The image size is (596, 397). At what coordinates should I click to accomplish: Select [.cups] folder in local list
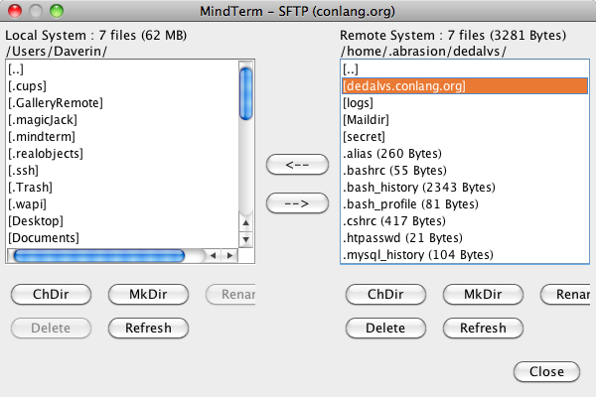(x=123, y=86)
